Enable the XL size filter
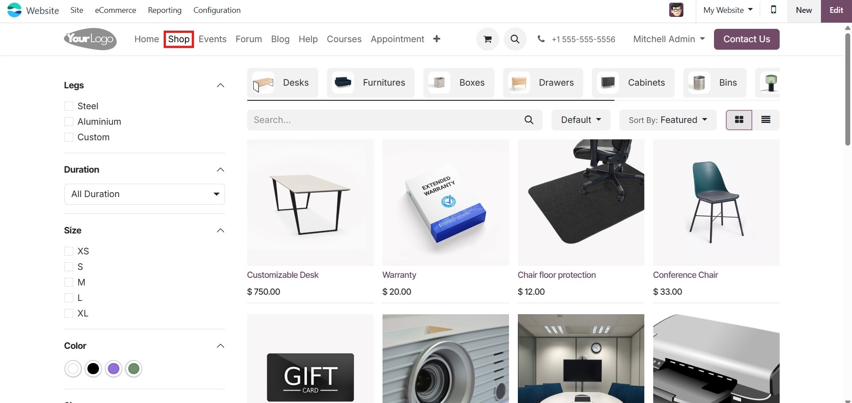 pos(69,313)
